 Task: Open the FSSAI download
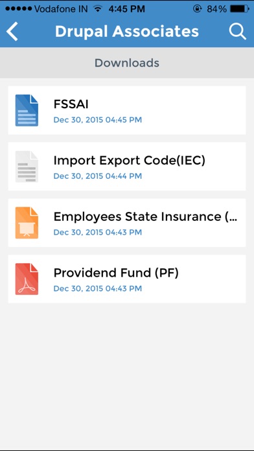coord(127,110)
